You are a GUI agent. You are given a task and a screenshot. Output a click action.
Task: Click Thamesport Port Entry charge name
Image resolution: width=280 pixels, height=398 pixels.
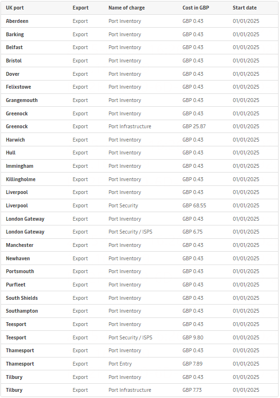pyautogui.click(x=120, y=364)
